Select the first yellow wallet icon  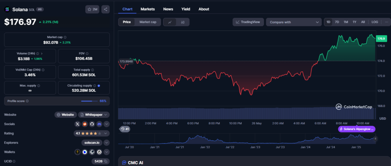[x=78, y=152]
